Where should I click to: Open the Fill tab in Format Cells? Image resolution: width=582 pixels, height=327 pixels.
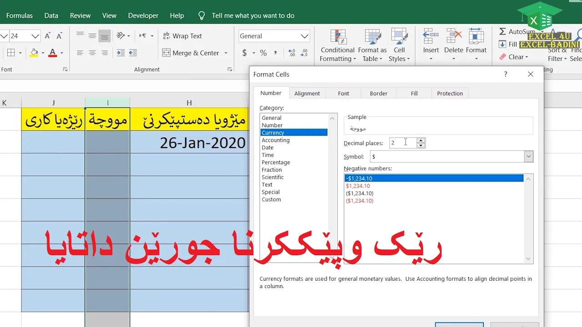414,93
